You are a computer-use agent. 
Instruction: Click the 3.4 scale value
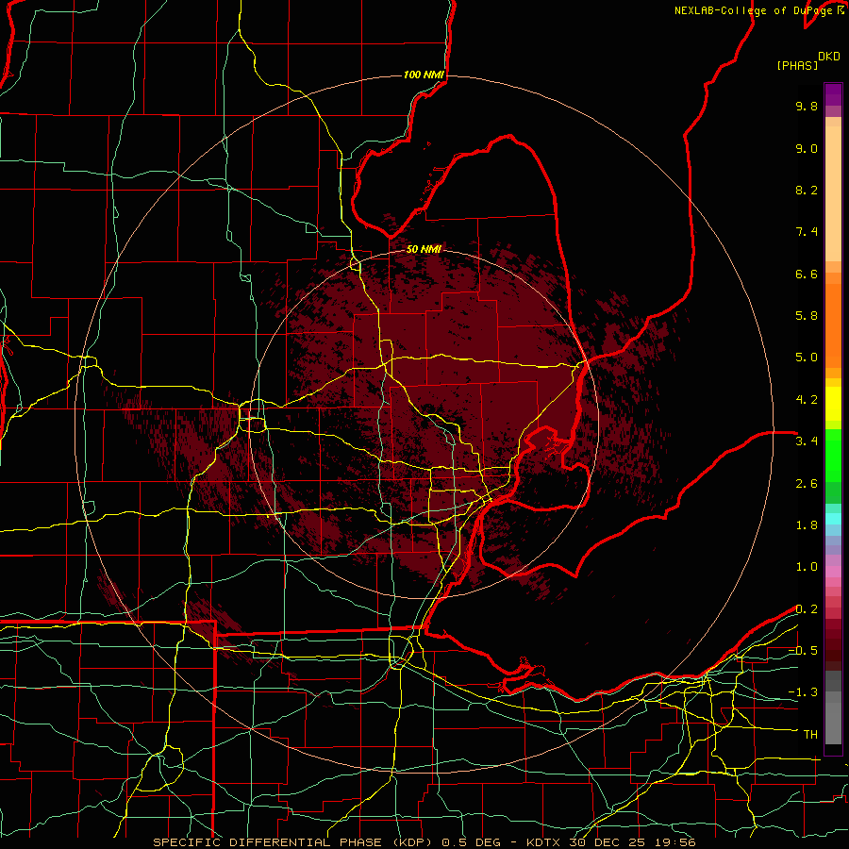[x=807, y=441]
